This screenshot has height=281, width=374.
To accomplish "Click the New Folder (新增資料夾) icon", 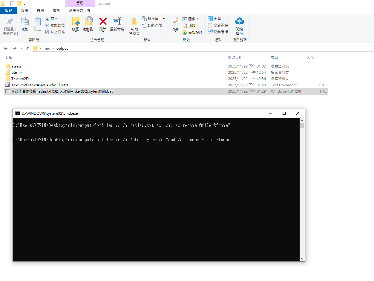I will [x=134, y=22].
